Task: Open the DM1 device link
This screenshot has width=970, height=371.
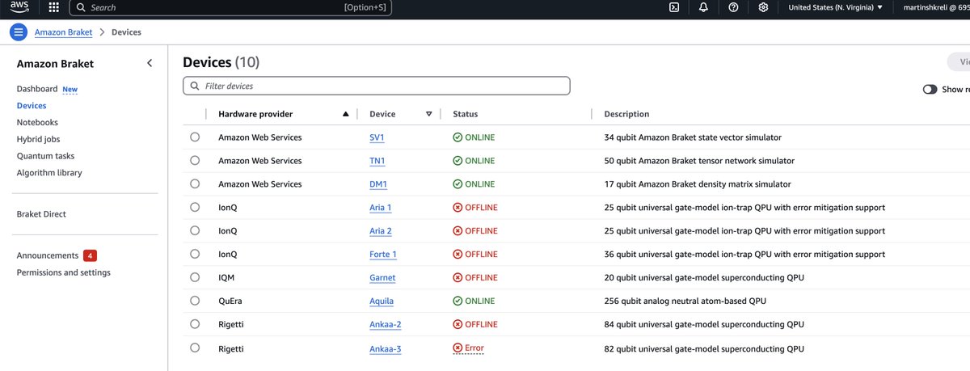Action: tap(378, 184)
